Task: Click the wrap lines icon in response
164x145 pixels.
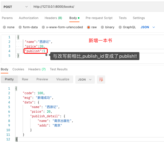Action: (101, 80)
